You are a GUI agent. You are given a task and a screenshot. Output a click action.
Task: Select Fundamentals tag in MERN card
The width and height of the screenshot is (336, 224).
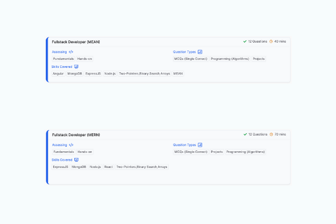pyautogui.click(x=63, y=152)
